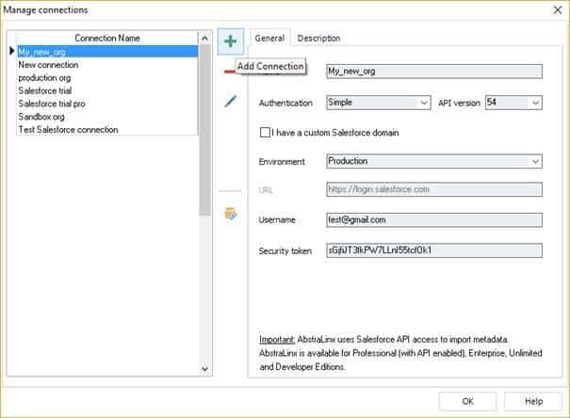Open the Authentication dropdown
Screen dimensions: 570x418
pos(378,102)
